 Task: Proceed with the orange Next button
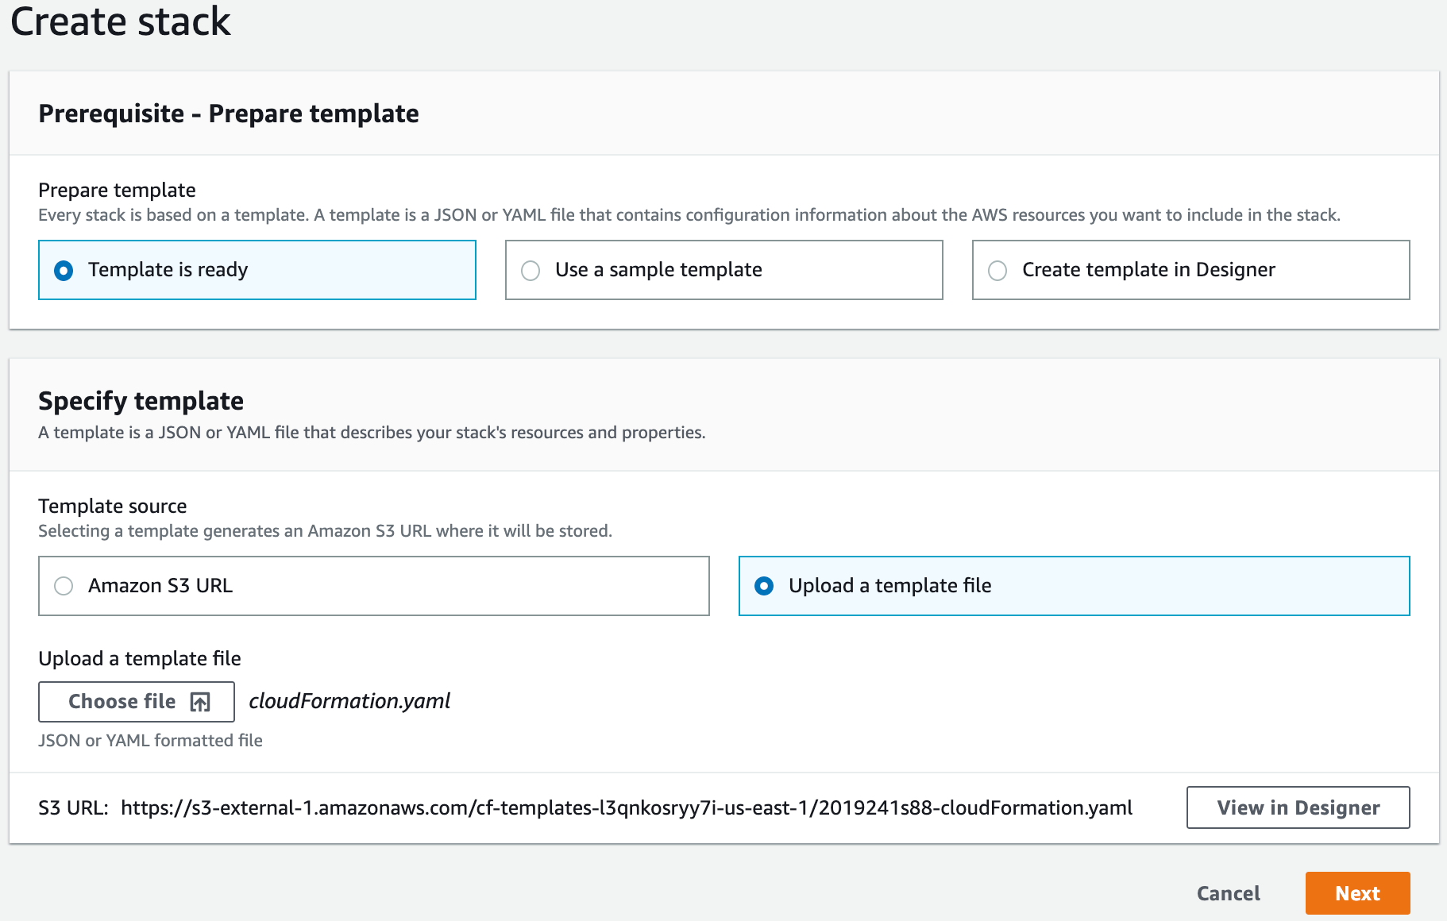1357,893
